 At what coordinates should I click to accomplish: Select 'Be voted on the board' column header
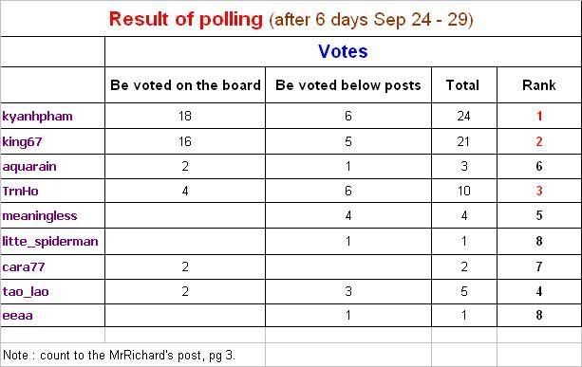point(185,85)
